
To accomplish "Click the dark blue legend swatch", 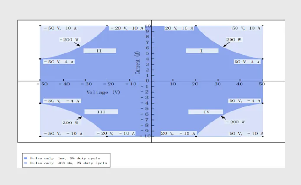I will 26,159.
